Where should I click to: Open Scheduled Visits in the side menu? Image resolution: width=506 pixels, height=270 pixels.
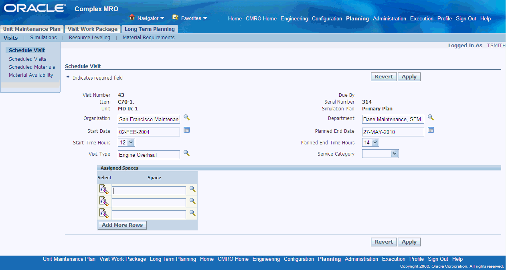click(x=28, y=59)
